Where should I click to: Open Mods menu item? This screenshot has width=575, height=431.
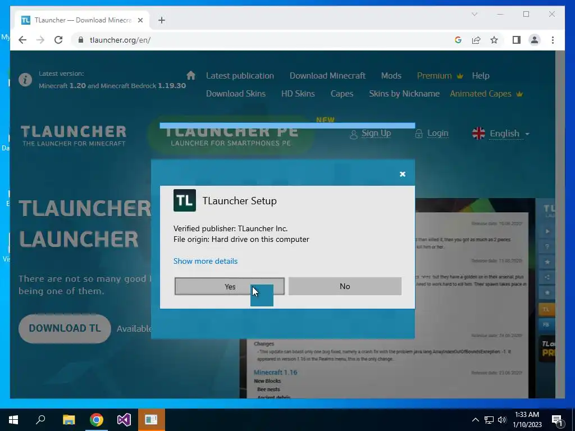tap(391, 76)
